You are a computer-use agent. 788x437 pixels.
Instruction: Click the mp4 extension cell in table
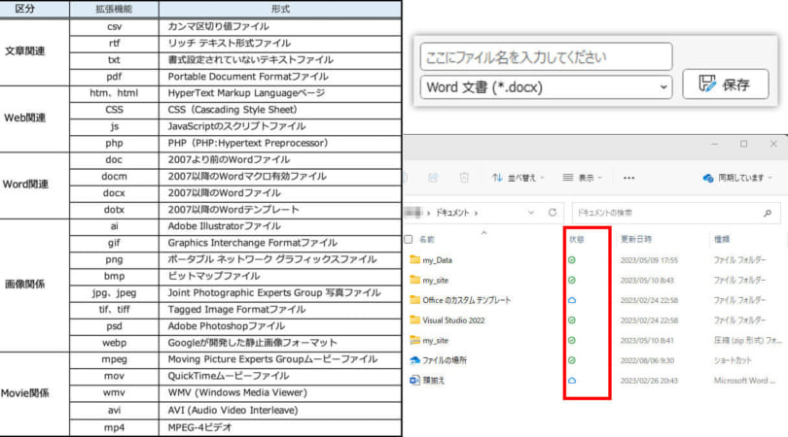[x=114, y=427]
